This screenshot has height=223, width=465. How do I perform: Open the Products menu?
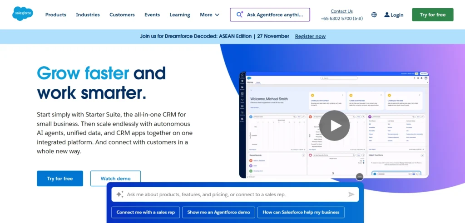click(56, 15)
